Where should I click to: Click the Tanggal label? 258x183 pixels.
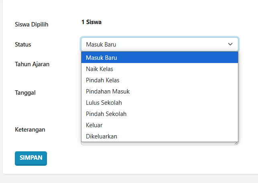[x=25, y=92]
